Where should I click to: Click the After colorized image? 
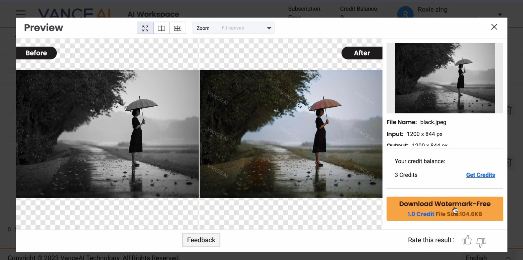coord(291,134)
